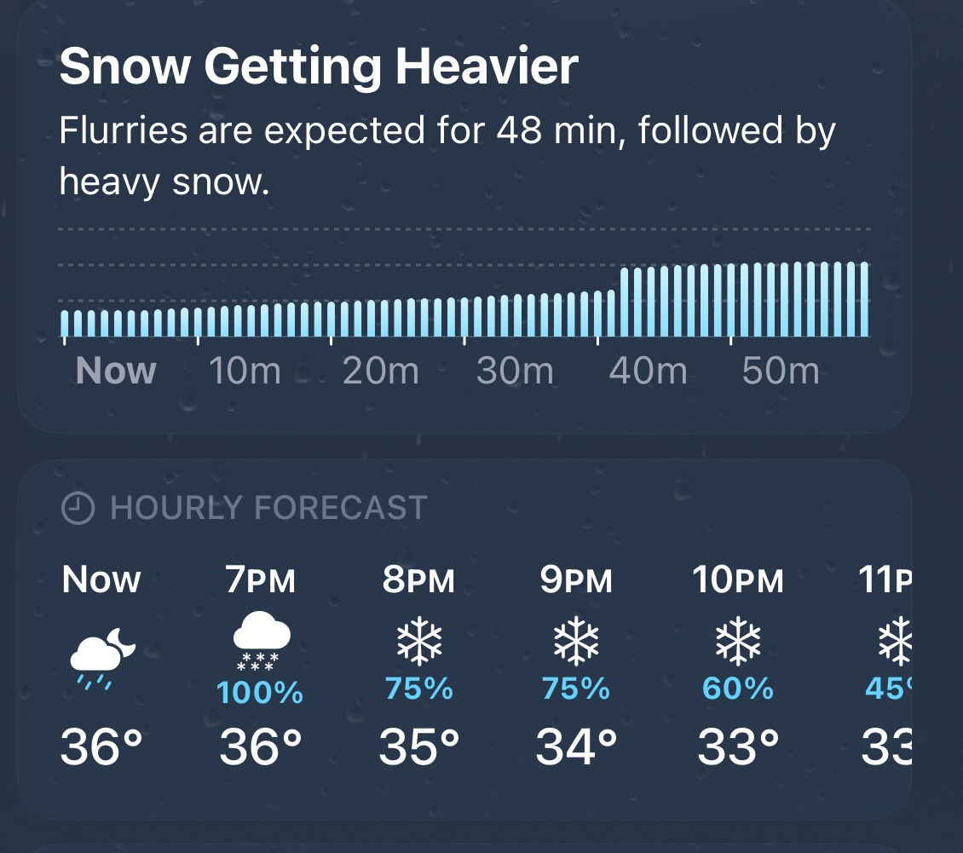Tap the 36° temperature under Now
963x853 pixels.
click(101, 748)
